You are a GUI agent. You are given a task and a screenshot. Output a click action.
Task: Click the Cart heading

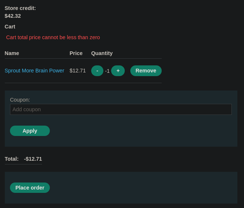(10, 27)
